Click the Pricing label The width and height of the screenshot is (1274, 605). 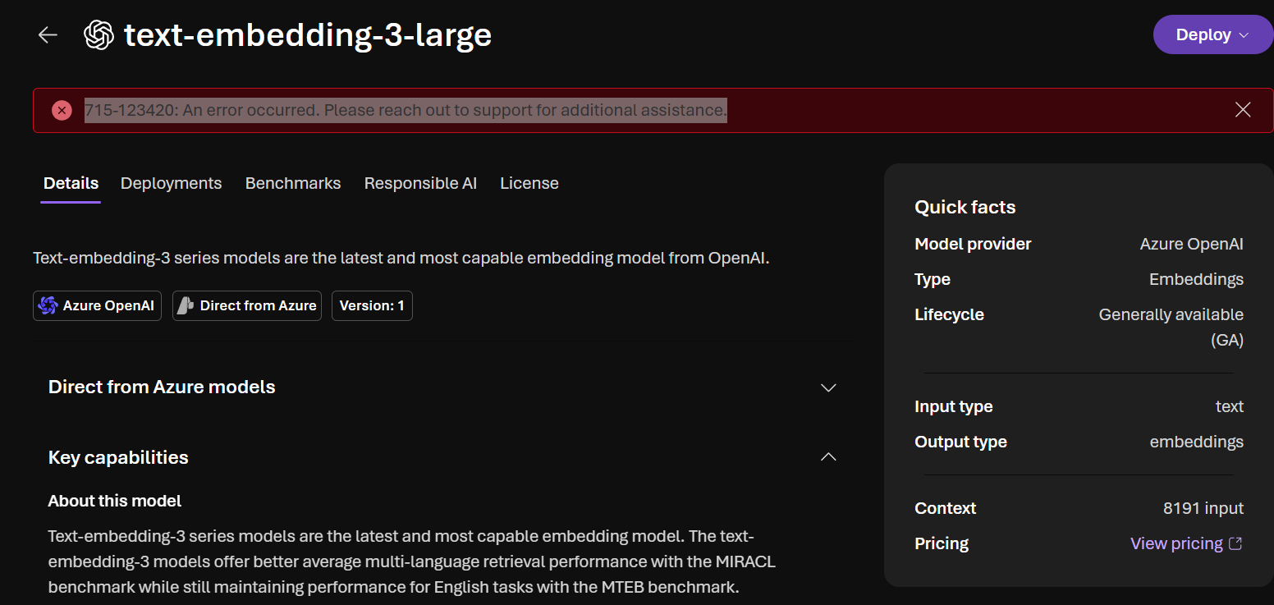(x=942, y=543)
